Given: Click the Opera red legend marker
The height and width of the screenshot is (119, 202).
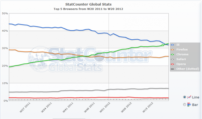Looking at the screenshot, I should pyautogui.click(x=173, y=64).
